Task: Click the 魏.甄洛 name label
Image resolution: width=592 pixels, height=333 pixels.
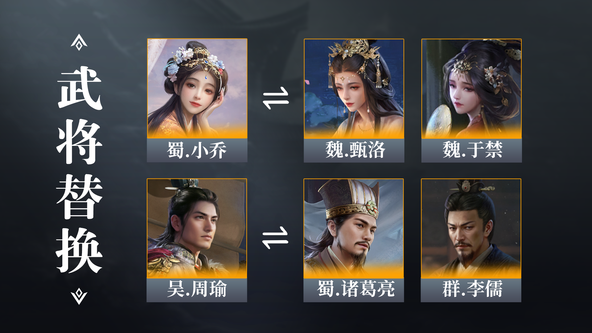Action: (x=354, y=150)
